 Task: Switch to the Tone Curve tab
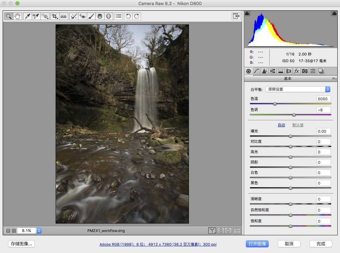tap(257, 71)
